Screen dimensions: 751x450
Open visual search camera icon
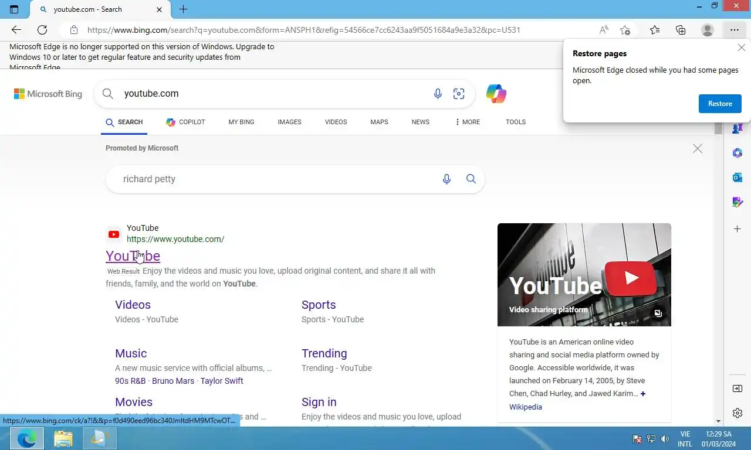click(x=459, y=94)
